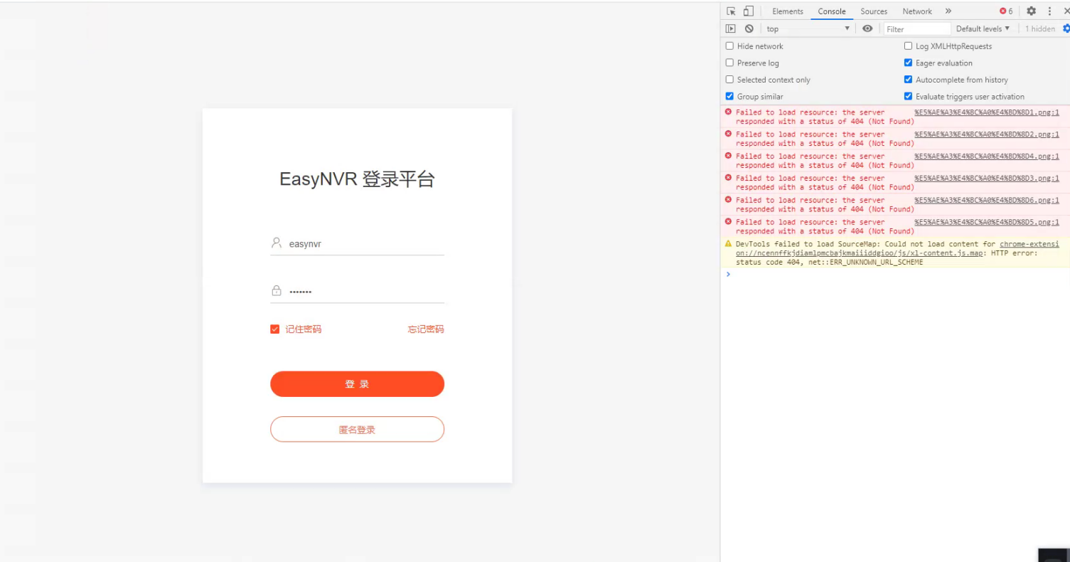This screenshot has width=1070, height=562.
Task: Click error icon of the D1.png message
Action: [x=728, y=112]
